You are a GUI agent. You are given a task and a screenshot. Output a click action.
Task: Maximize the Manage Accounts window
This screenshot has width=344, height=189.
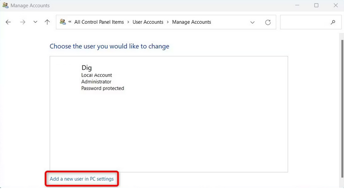(x=316, y=5)
